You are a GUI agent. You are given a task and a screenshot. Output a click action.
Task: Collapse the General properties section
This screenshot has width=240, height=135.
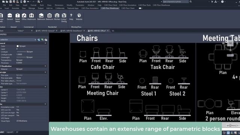click(45, 43)
